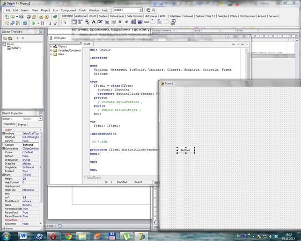
Task: Run the project with the green arrow
Action: click(x=34, y=23)
